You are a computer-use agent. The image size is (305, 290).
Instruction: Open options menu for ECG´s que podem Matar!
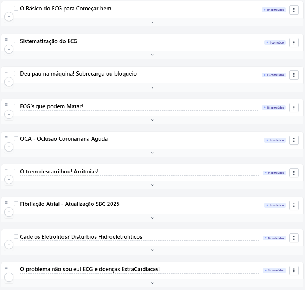[294, 108]
